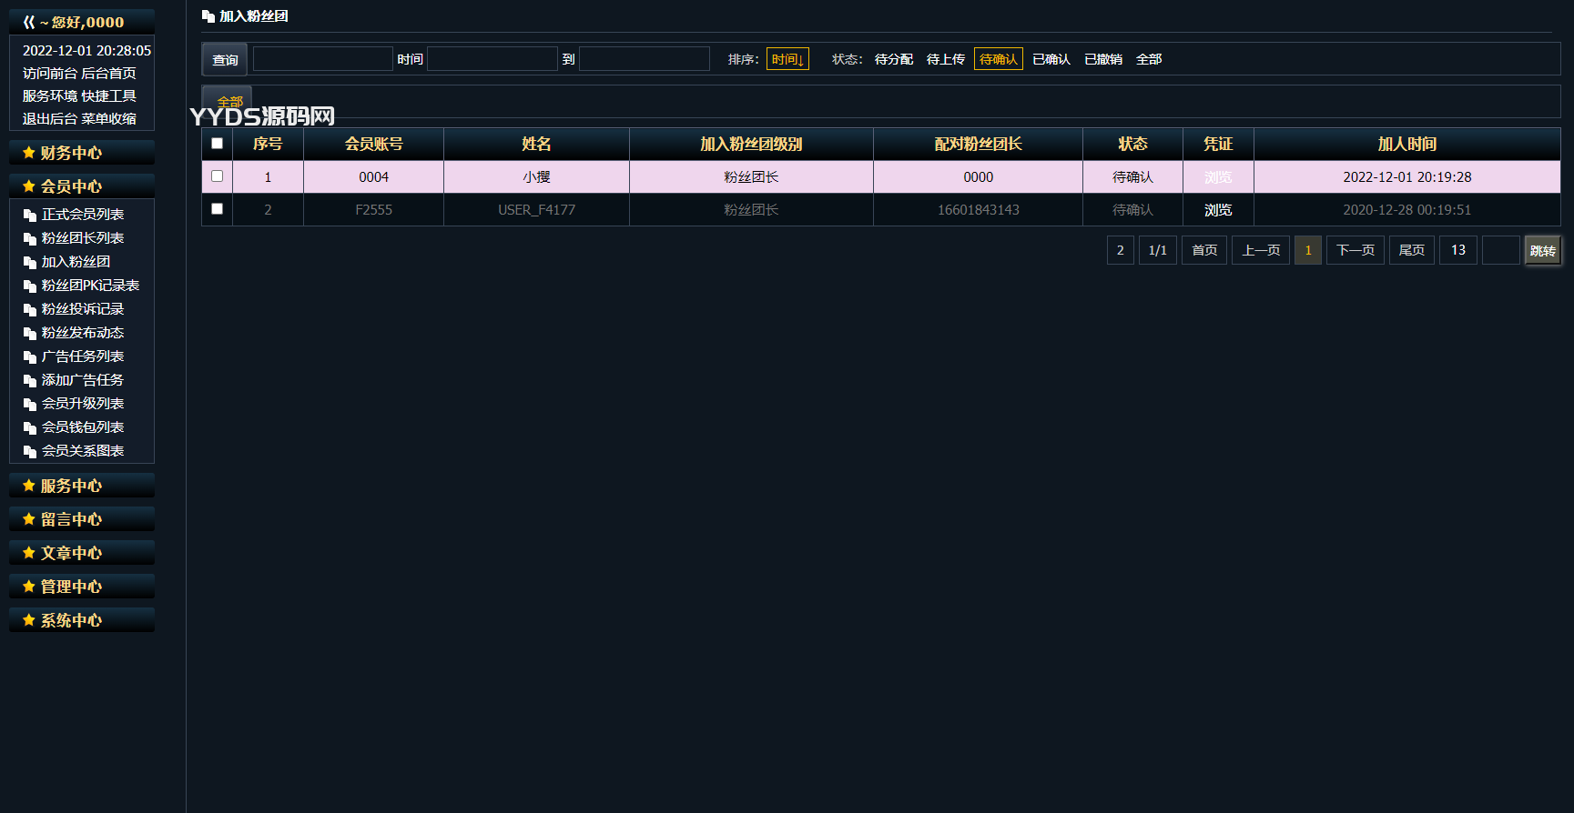This screenshot has width=1574, height=813.
Task: Click star icon beside 留言中心
Action: 29,519
